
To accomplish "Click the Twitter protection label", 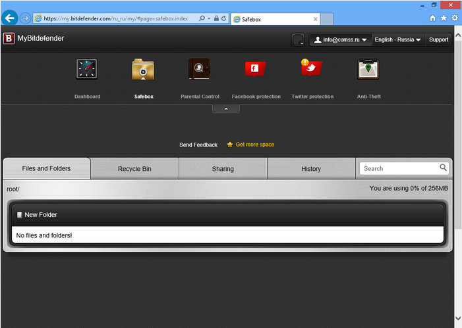I will [x=312, y=97].
